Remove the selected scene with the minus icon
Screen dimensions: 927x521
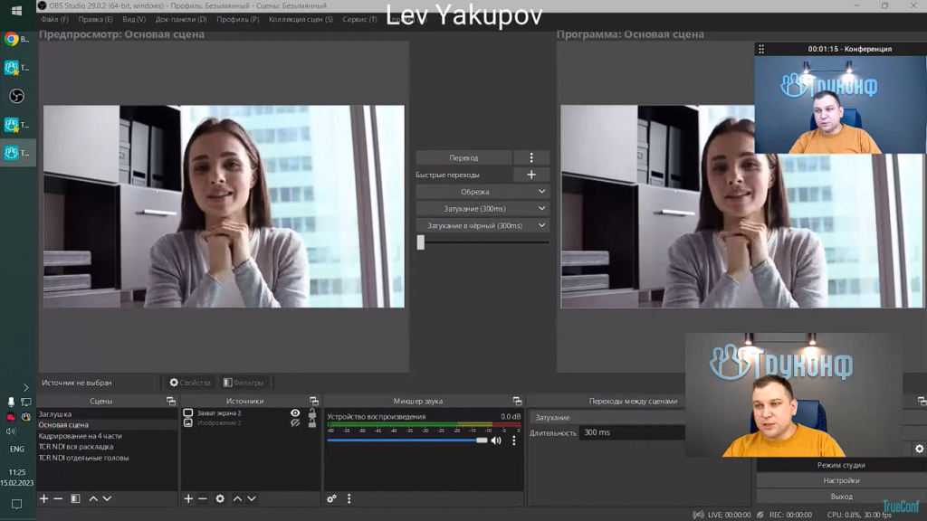[58, 498]
